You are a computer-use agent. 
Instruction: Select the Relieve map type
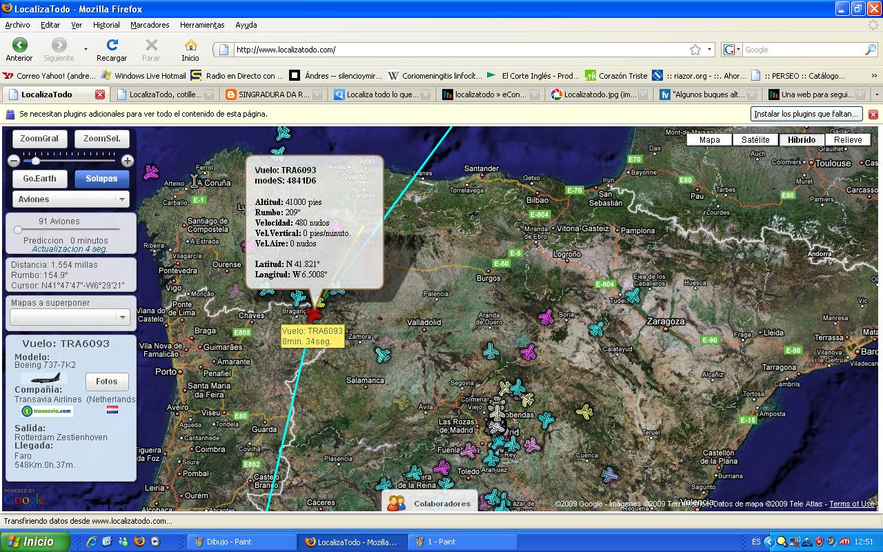click(x=848, y=139)
